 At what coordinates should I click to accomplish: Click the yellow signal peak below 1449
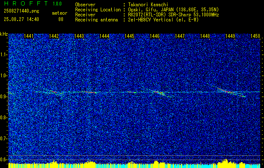[225, 163]
